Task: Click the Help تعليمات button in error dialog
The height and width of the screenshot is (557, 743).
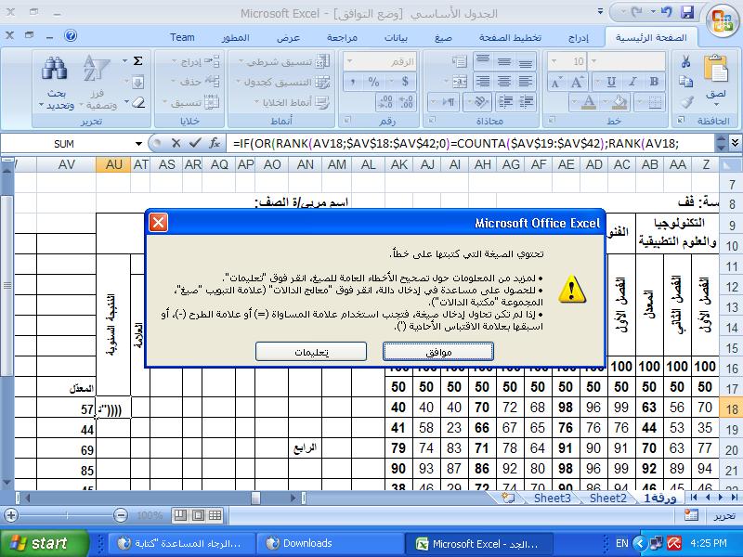Action: pos(311,352)
